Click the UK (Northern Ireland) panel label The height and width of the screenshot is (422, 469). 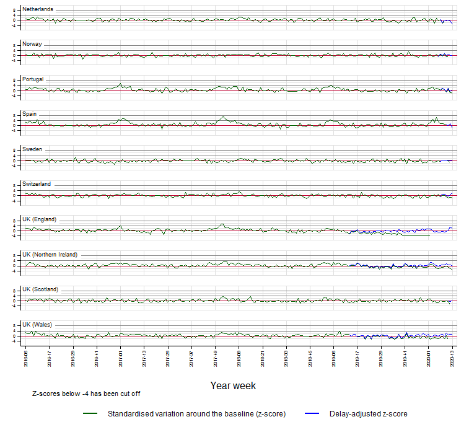pyautogui.click(x=50, y=255)
